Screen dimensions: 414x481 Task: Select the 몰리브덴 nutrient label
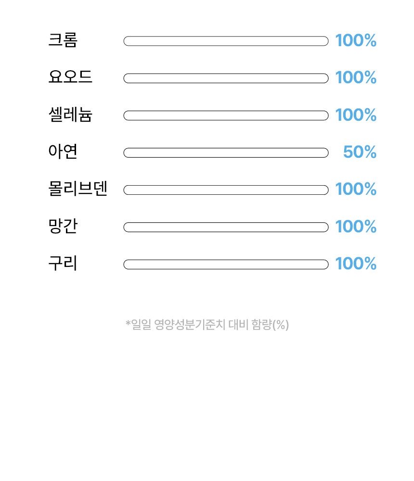[x=78, y=189]
